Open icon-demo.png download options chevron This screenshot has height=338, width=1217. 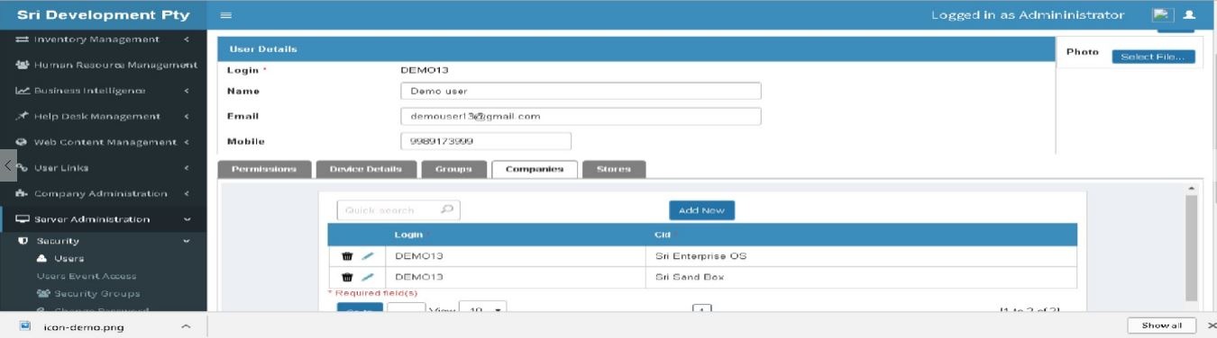point(187,326)
